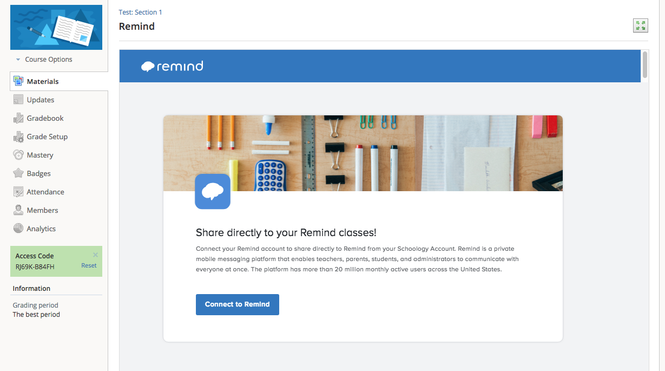Click the Gradebook sidebar icon

(x=18, y=118)
